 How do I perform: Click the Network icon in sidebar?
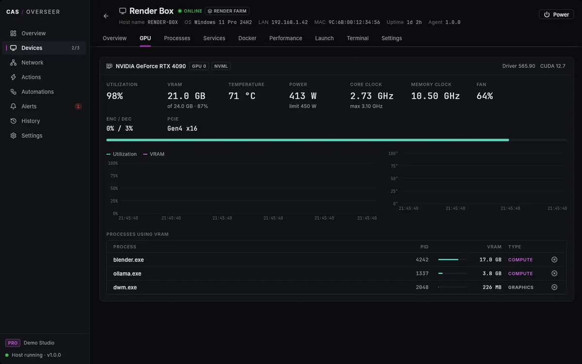coord(13,63)
